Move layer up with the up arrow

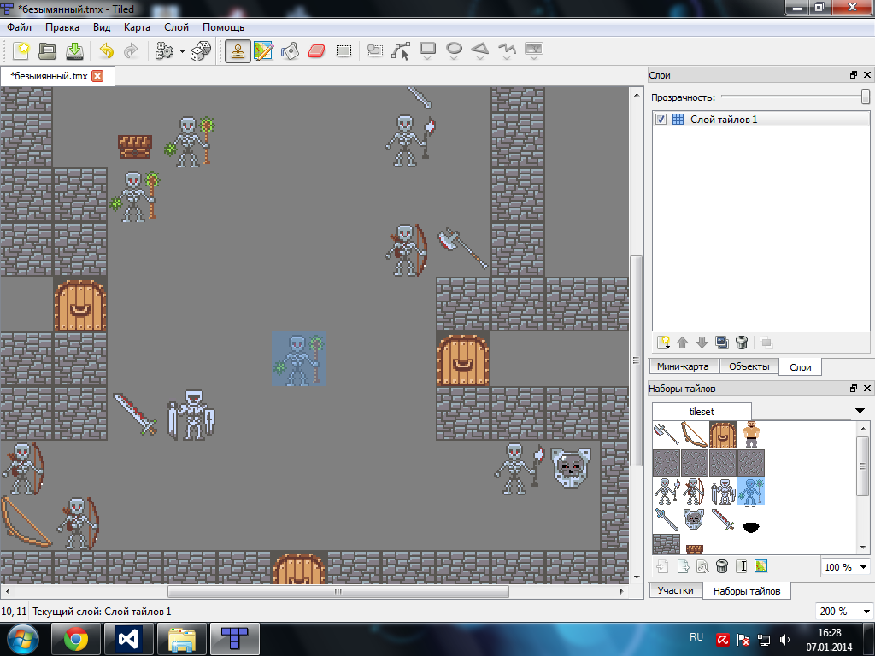[683, 343]
